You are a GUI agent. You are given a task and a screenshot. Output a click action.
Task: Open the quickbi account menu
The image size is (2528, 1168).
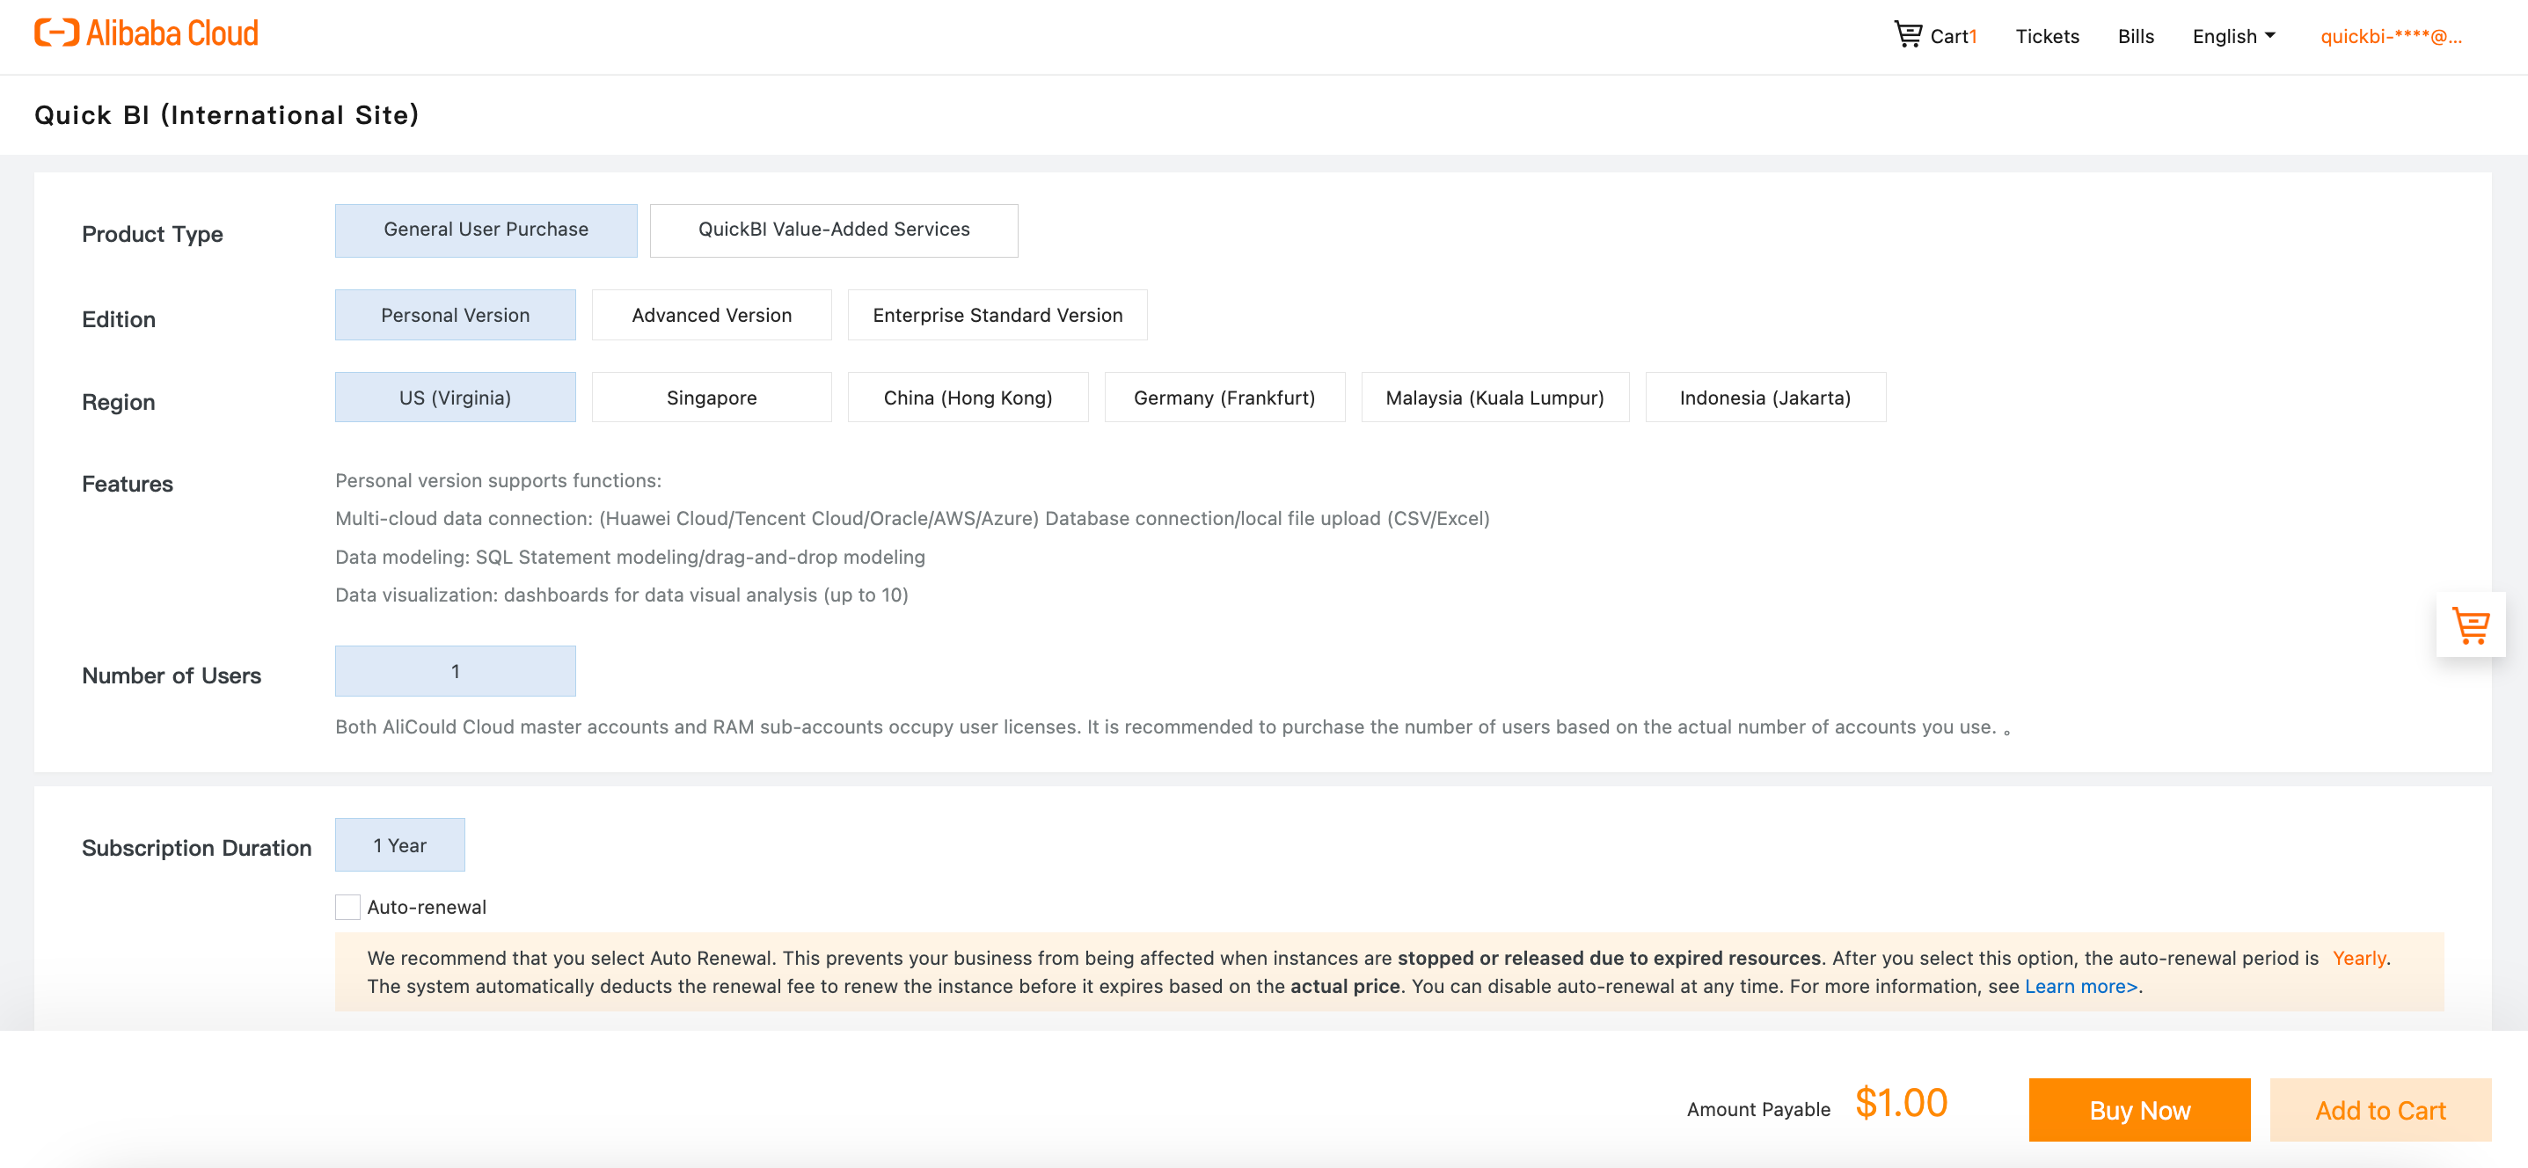pos(2390,36)
